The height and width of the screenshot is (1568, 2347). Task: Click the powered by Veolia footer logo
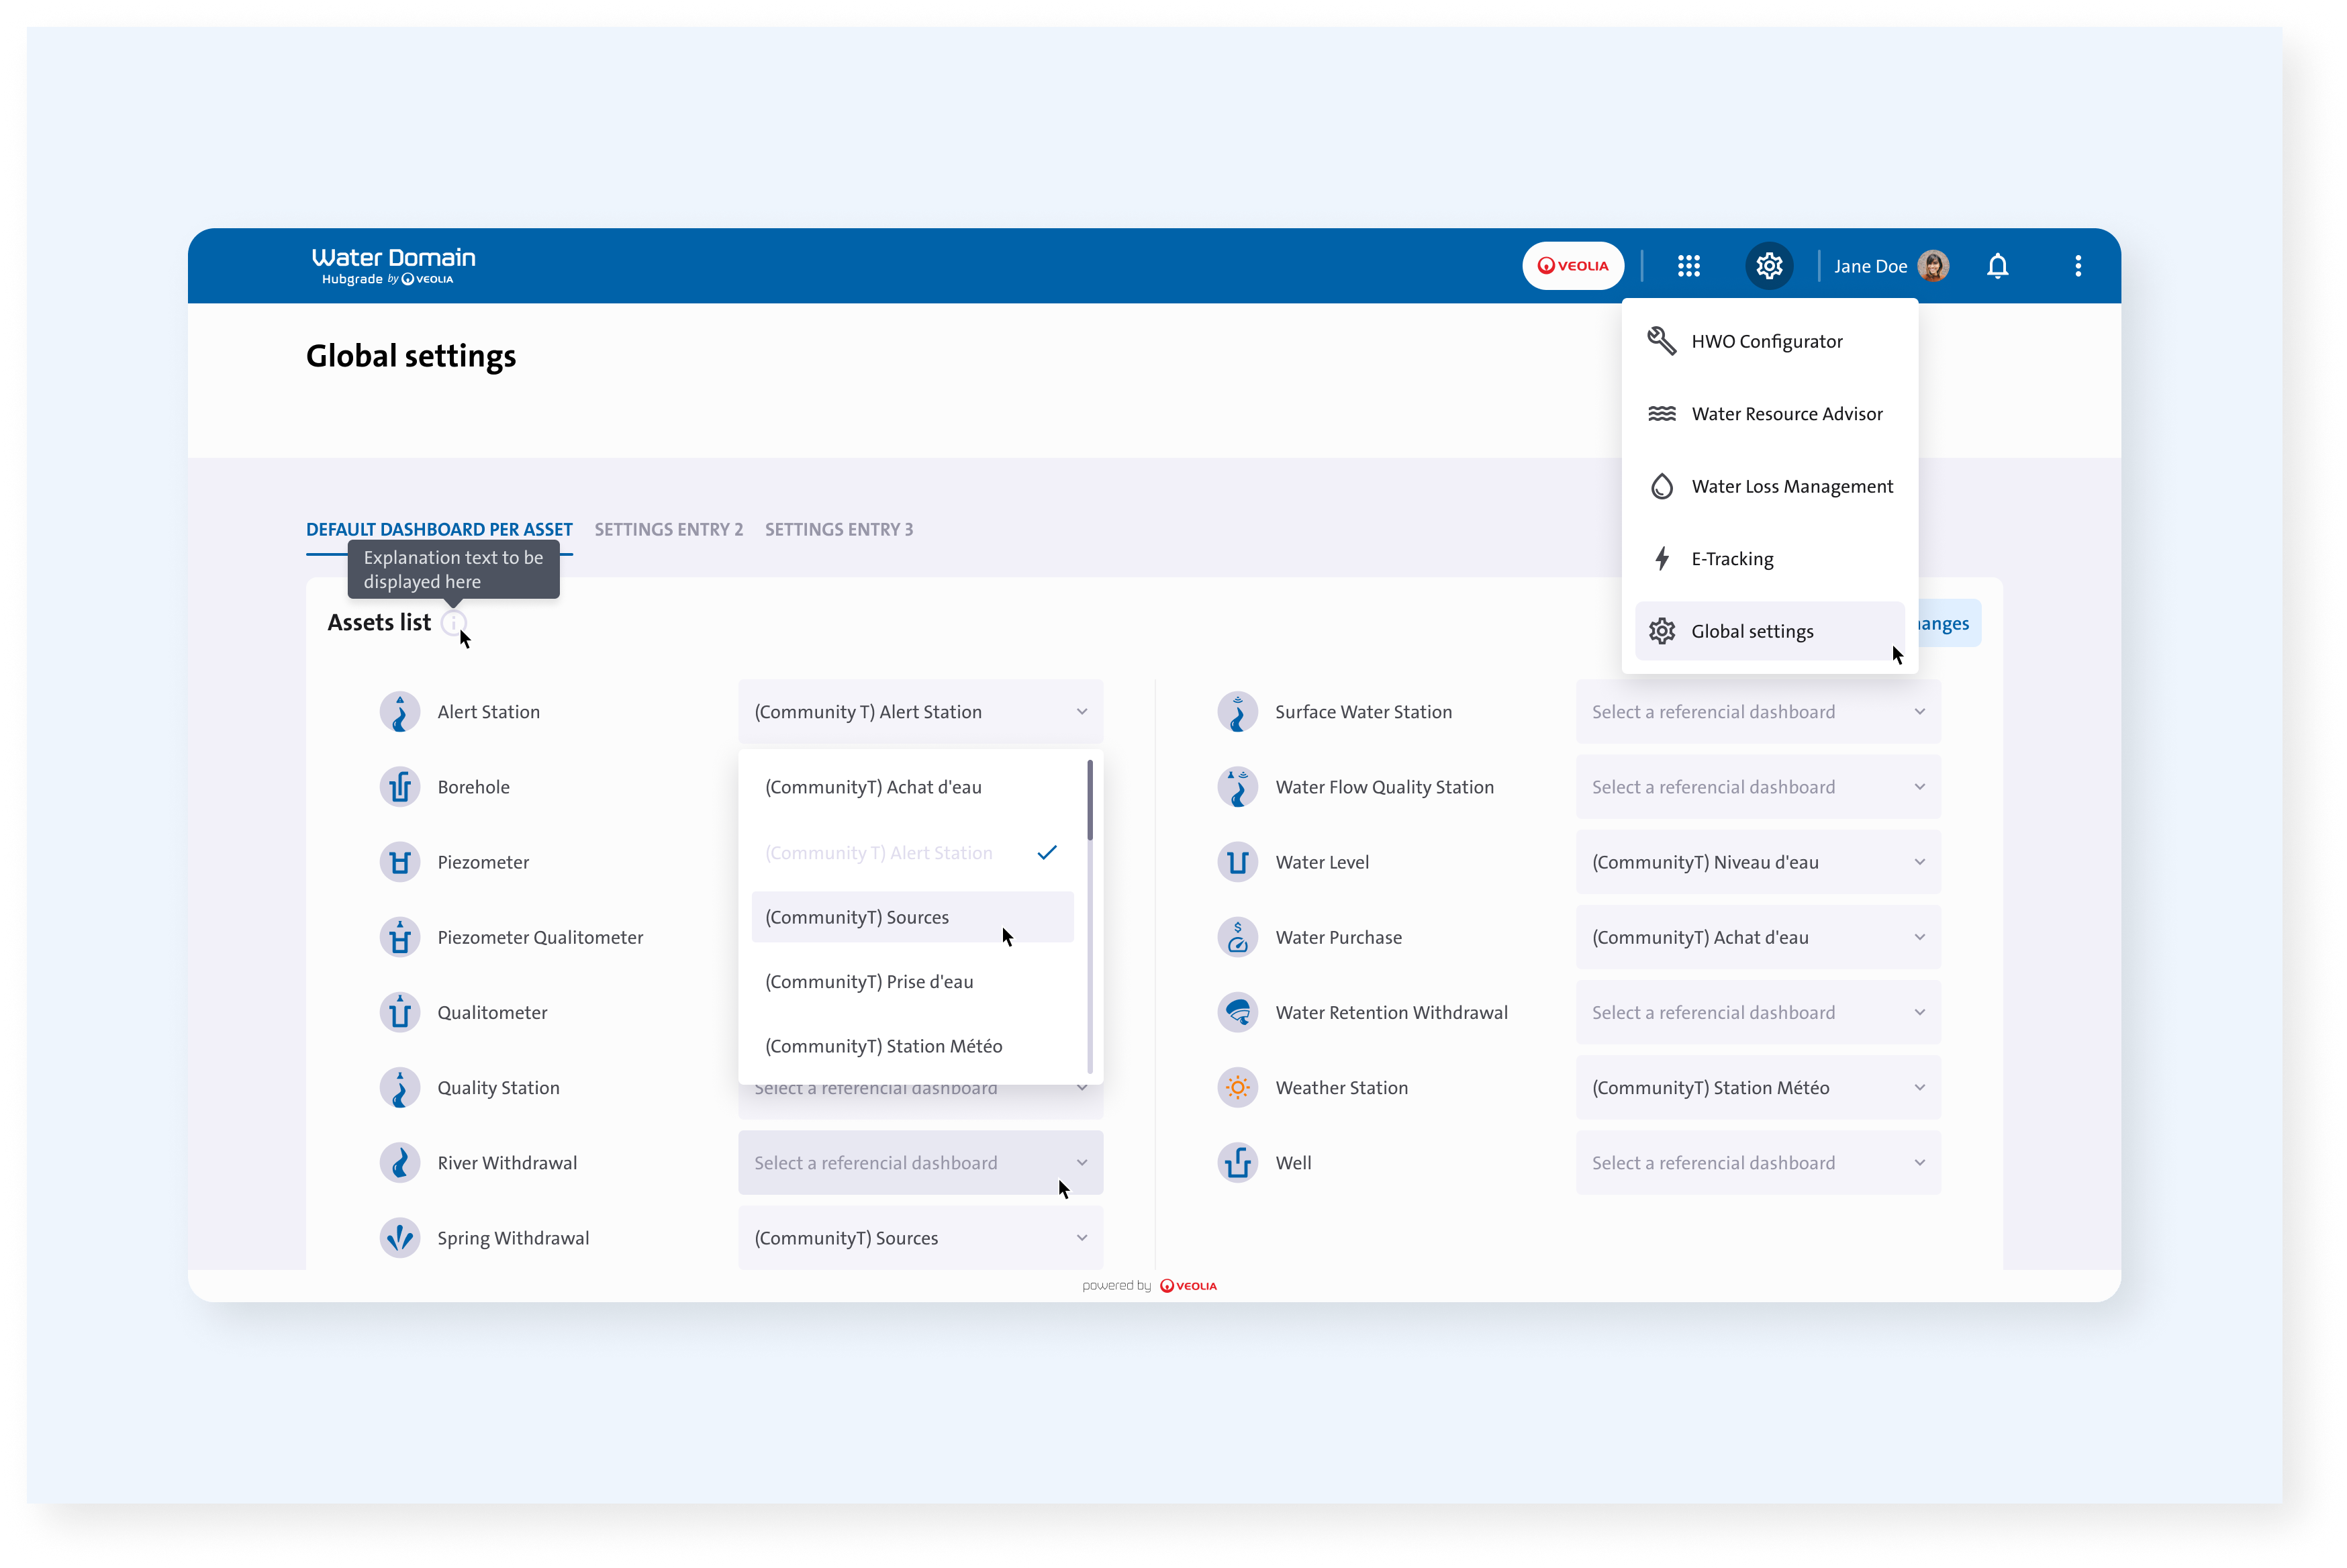(1188, 1286)
